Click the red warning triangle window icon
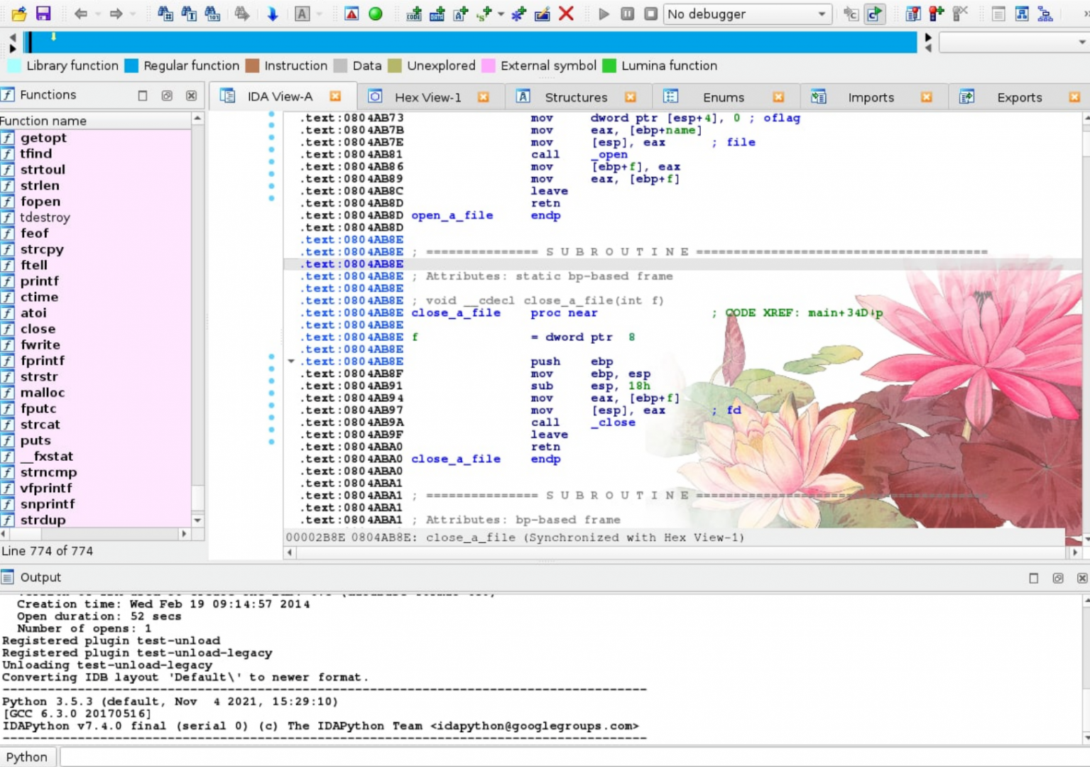Viewport: 1090px width, 767px height. [351, 13]
